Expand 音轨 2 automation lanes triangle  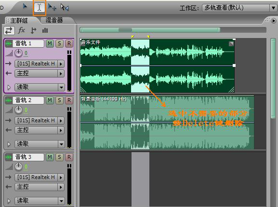point(9,144)
